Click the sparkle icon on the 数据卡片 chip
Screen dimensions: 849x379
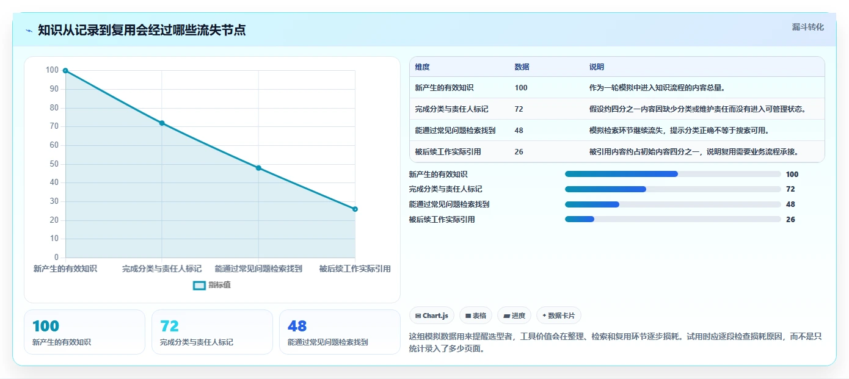544,316
